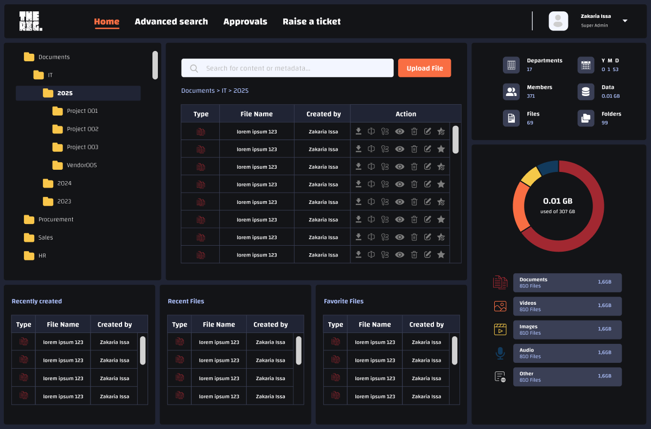651x429 pixels.
Task: Click the Folders stat icon
Action: [x=585, y=118]
